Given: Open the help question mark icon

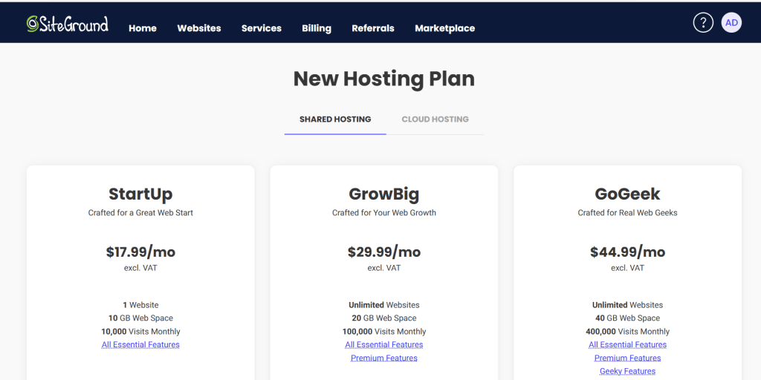Looking at the screenshot, I should pos(703,22).
